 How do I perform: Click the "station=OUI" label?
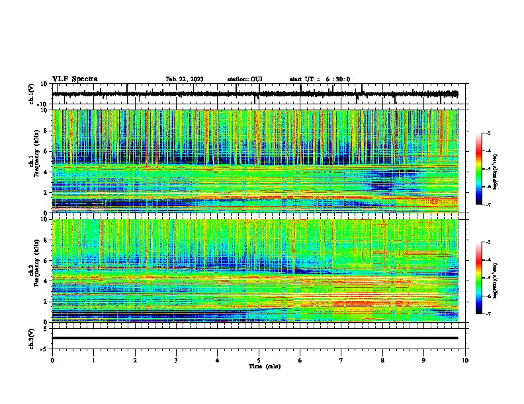click(245, 79)
